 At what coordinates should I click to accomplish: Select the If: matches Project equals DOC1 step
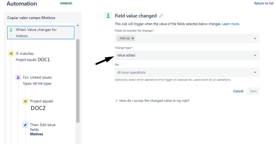click(33, 56)
